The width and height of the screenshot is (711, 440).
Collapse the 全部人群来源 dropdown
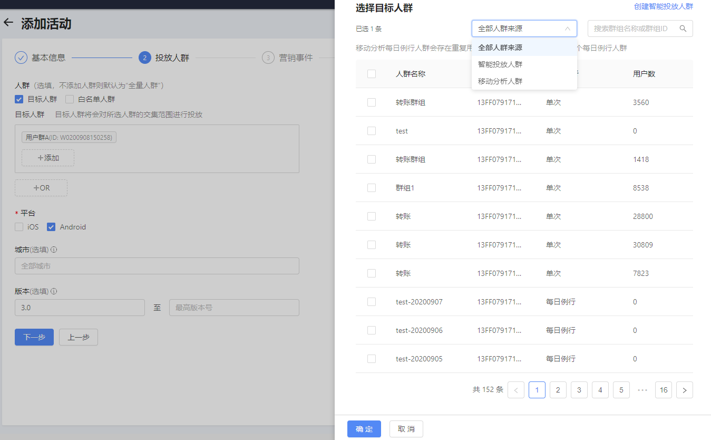coord(524,28)
